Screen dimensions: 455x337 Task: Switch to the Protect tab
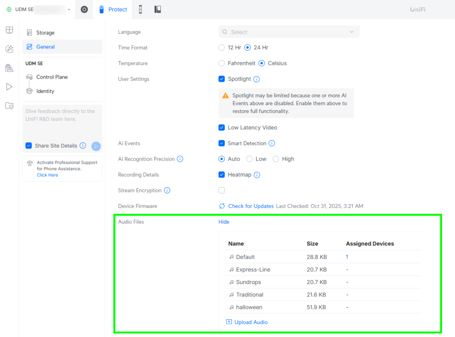point(113,9)
